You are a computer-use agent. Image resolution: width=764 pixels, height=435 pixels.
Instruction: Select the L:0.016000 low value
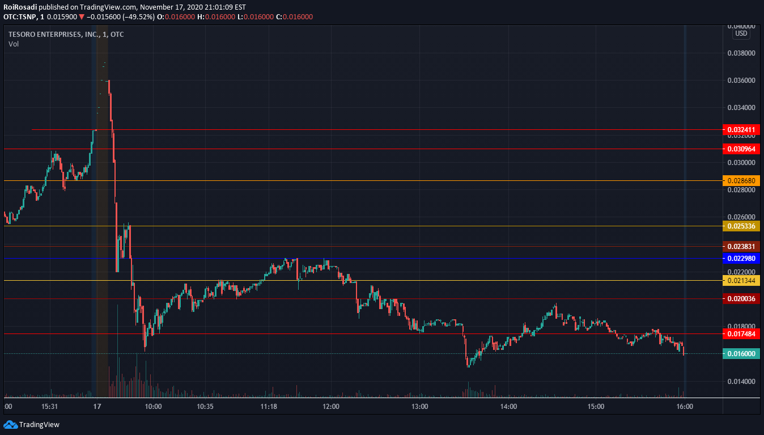(x=255, y=17)
